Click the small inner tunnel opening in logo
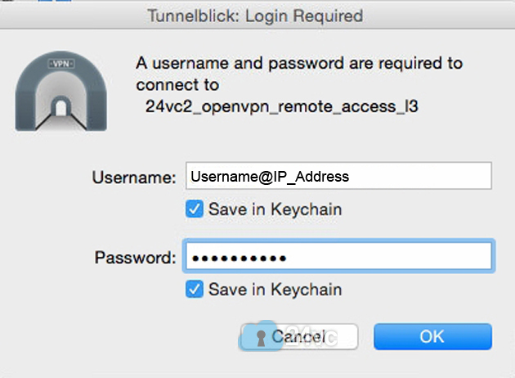 coord(61,106)
